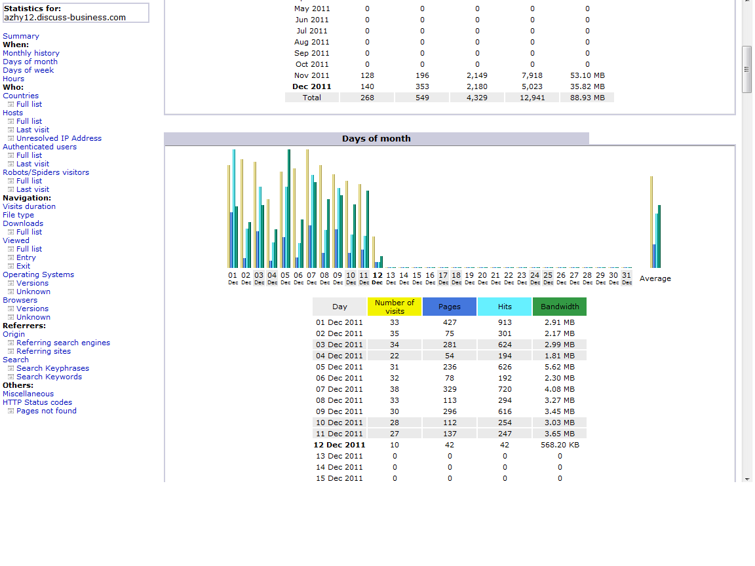This screenshot has height=566, width=755.
Task: Click the cyan Hits column header
Action: tap(505, 307)
